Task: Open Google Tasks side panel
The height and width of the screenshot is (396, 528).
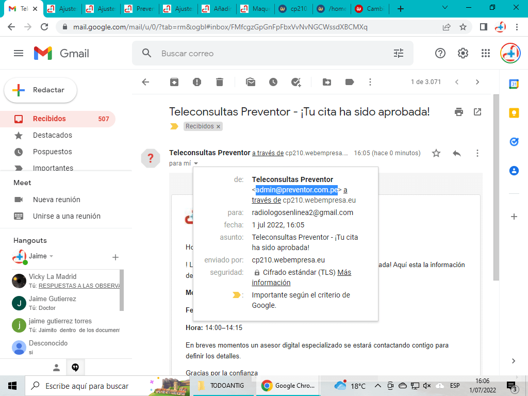Action: pos(514,142)
